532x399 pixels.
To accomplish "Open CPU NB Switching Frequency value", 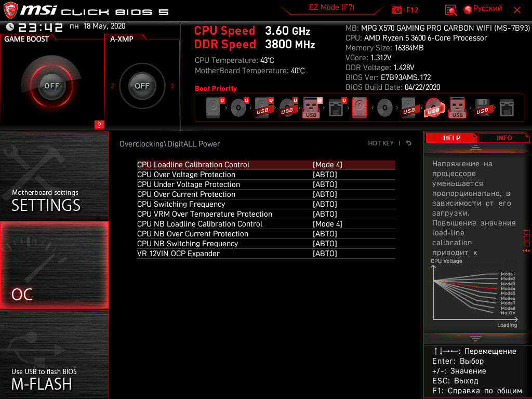I will click(x=325, y=244).
